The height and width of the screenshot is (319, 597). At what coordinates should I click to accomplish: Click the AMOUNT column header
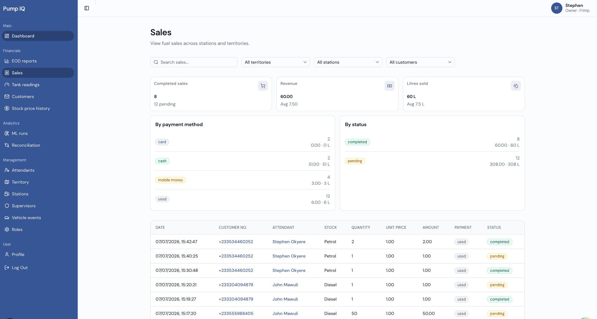(431, 228)
